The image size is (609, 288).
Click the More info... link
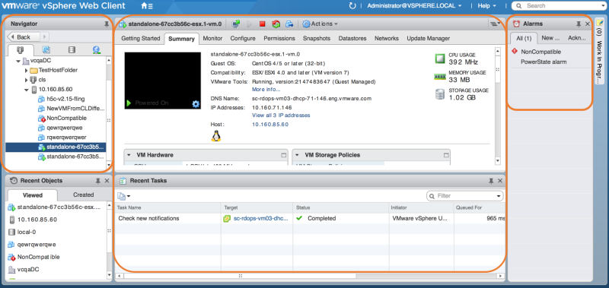(x=266, y=90)
